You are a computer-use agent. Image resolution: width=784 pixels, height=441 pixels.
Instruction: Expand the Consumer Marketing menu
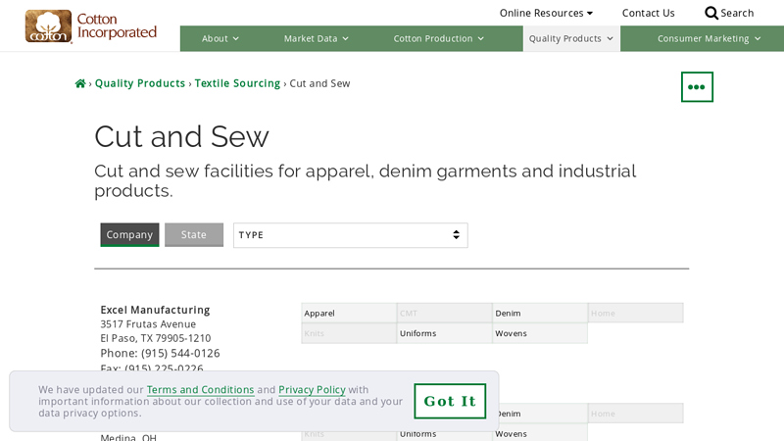[x=709, y=38]
